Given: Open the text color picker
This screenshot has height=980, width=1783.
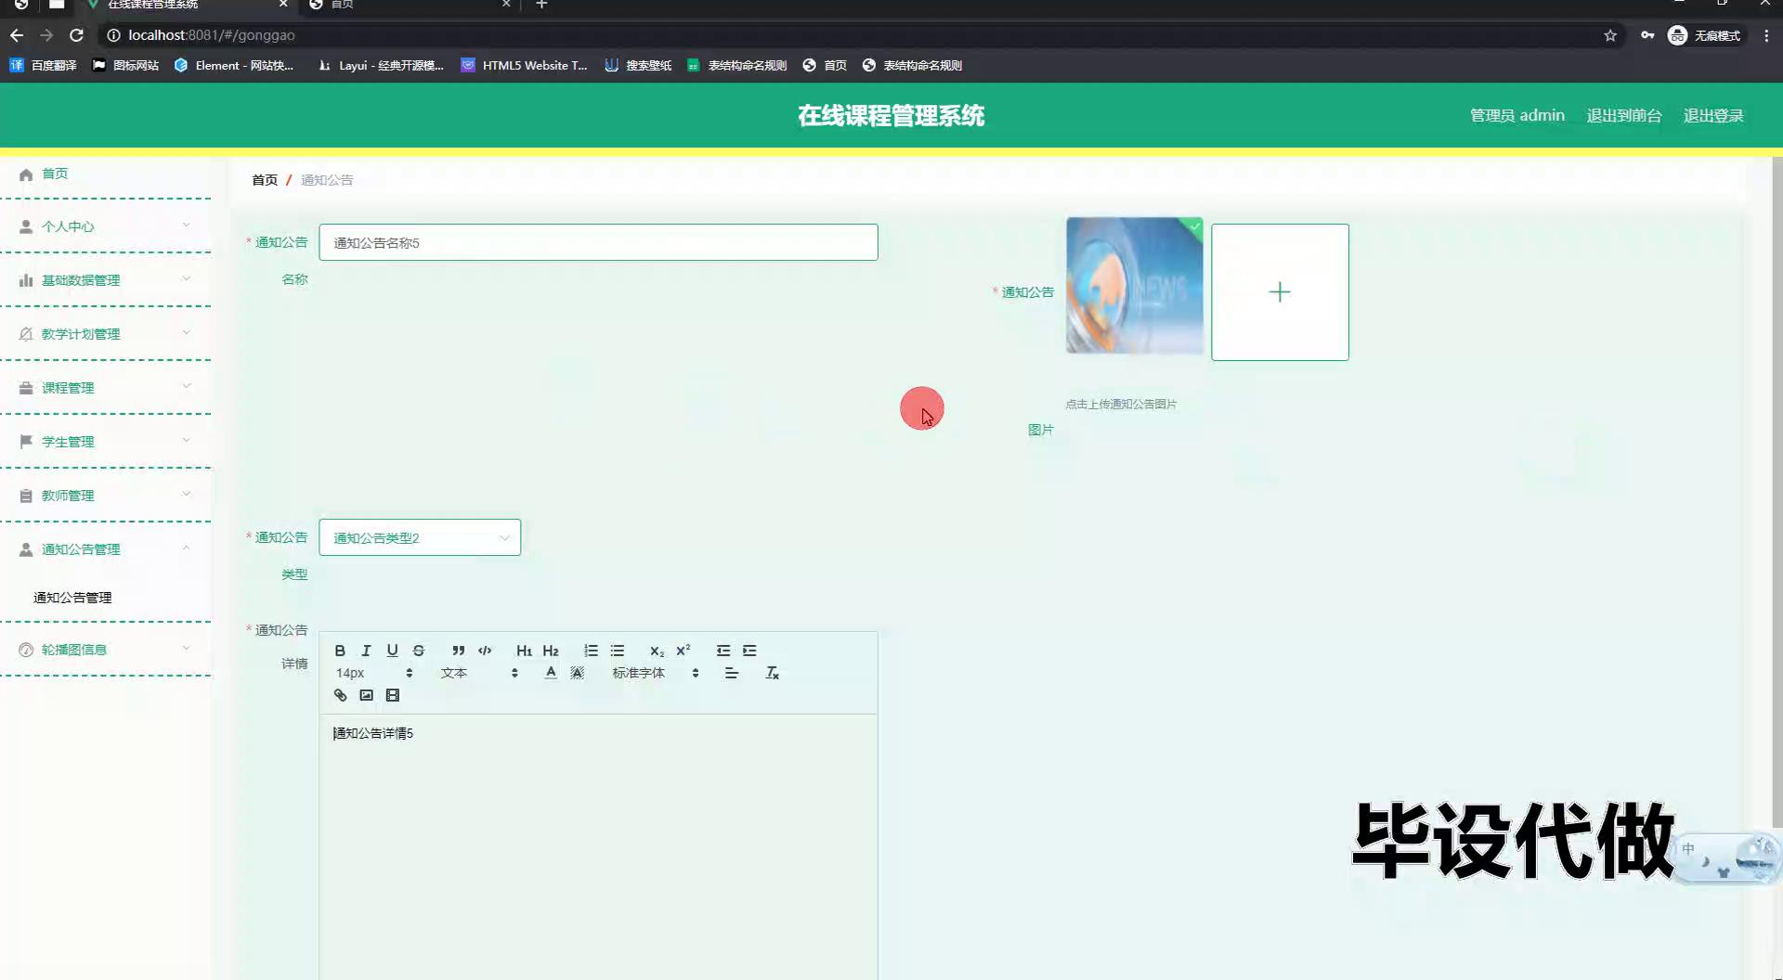Looking at the screenshot, I should click(x=551, y=673).
